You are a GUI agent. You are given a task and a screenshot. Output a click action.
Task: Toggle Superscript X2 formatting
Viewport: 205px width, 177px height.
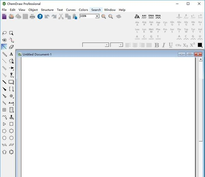192,45
